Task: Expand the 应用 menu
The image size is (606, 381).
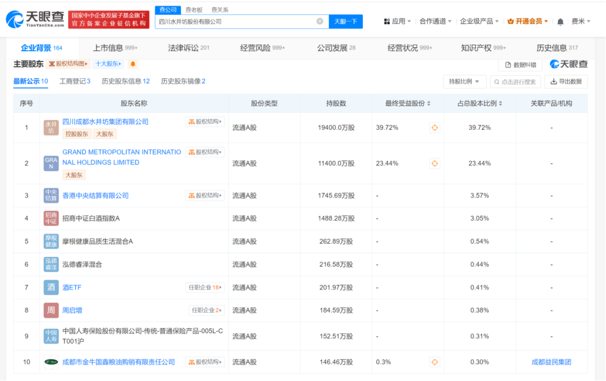Action: 398,21
